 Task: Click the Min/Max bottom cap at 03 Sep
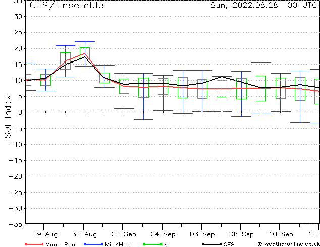(143, 119)
